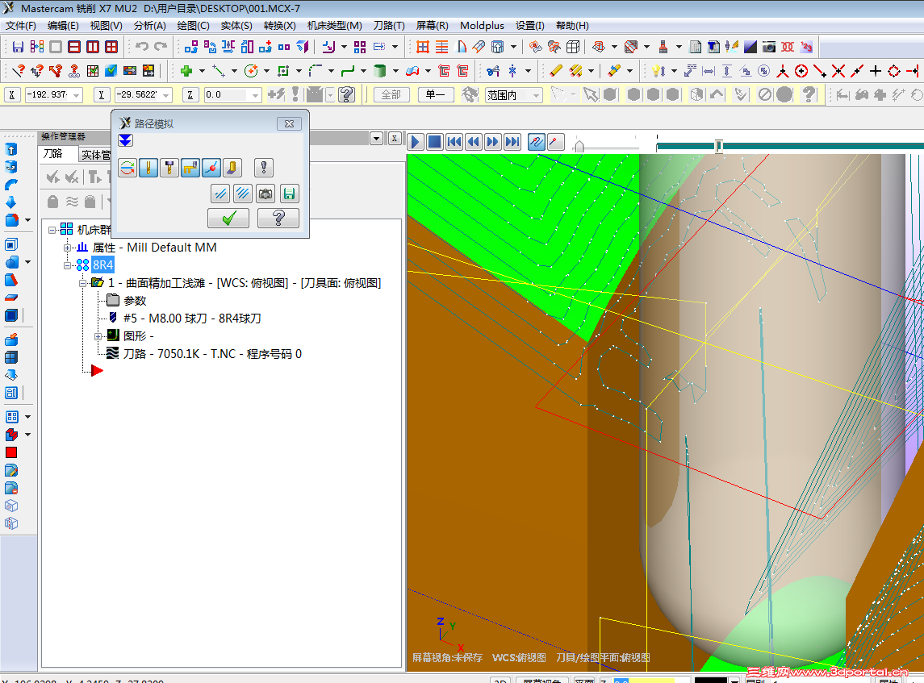Toggle color loop icon in 路径模拟 dialog
Screen dimensions: 924x683
tap(128, 168)
